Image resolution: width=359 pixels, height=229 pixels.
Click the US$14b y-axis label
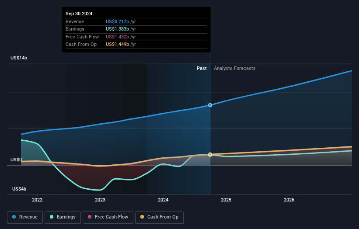[x=19, y=58]
